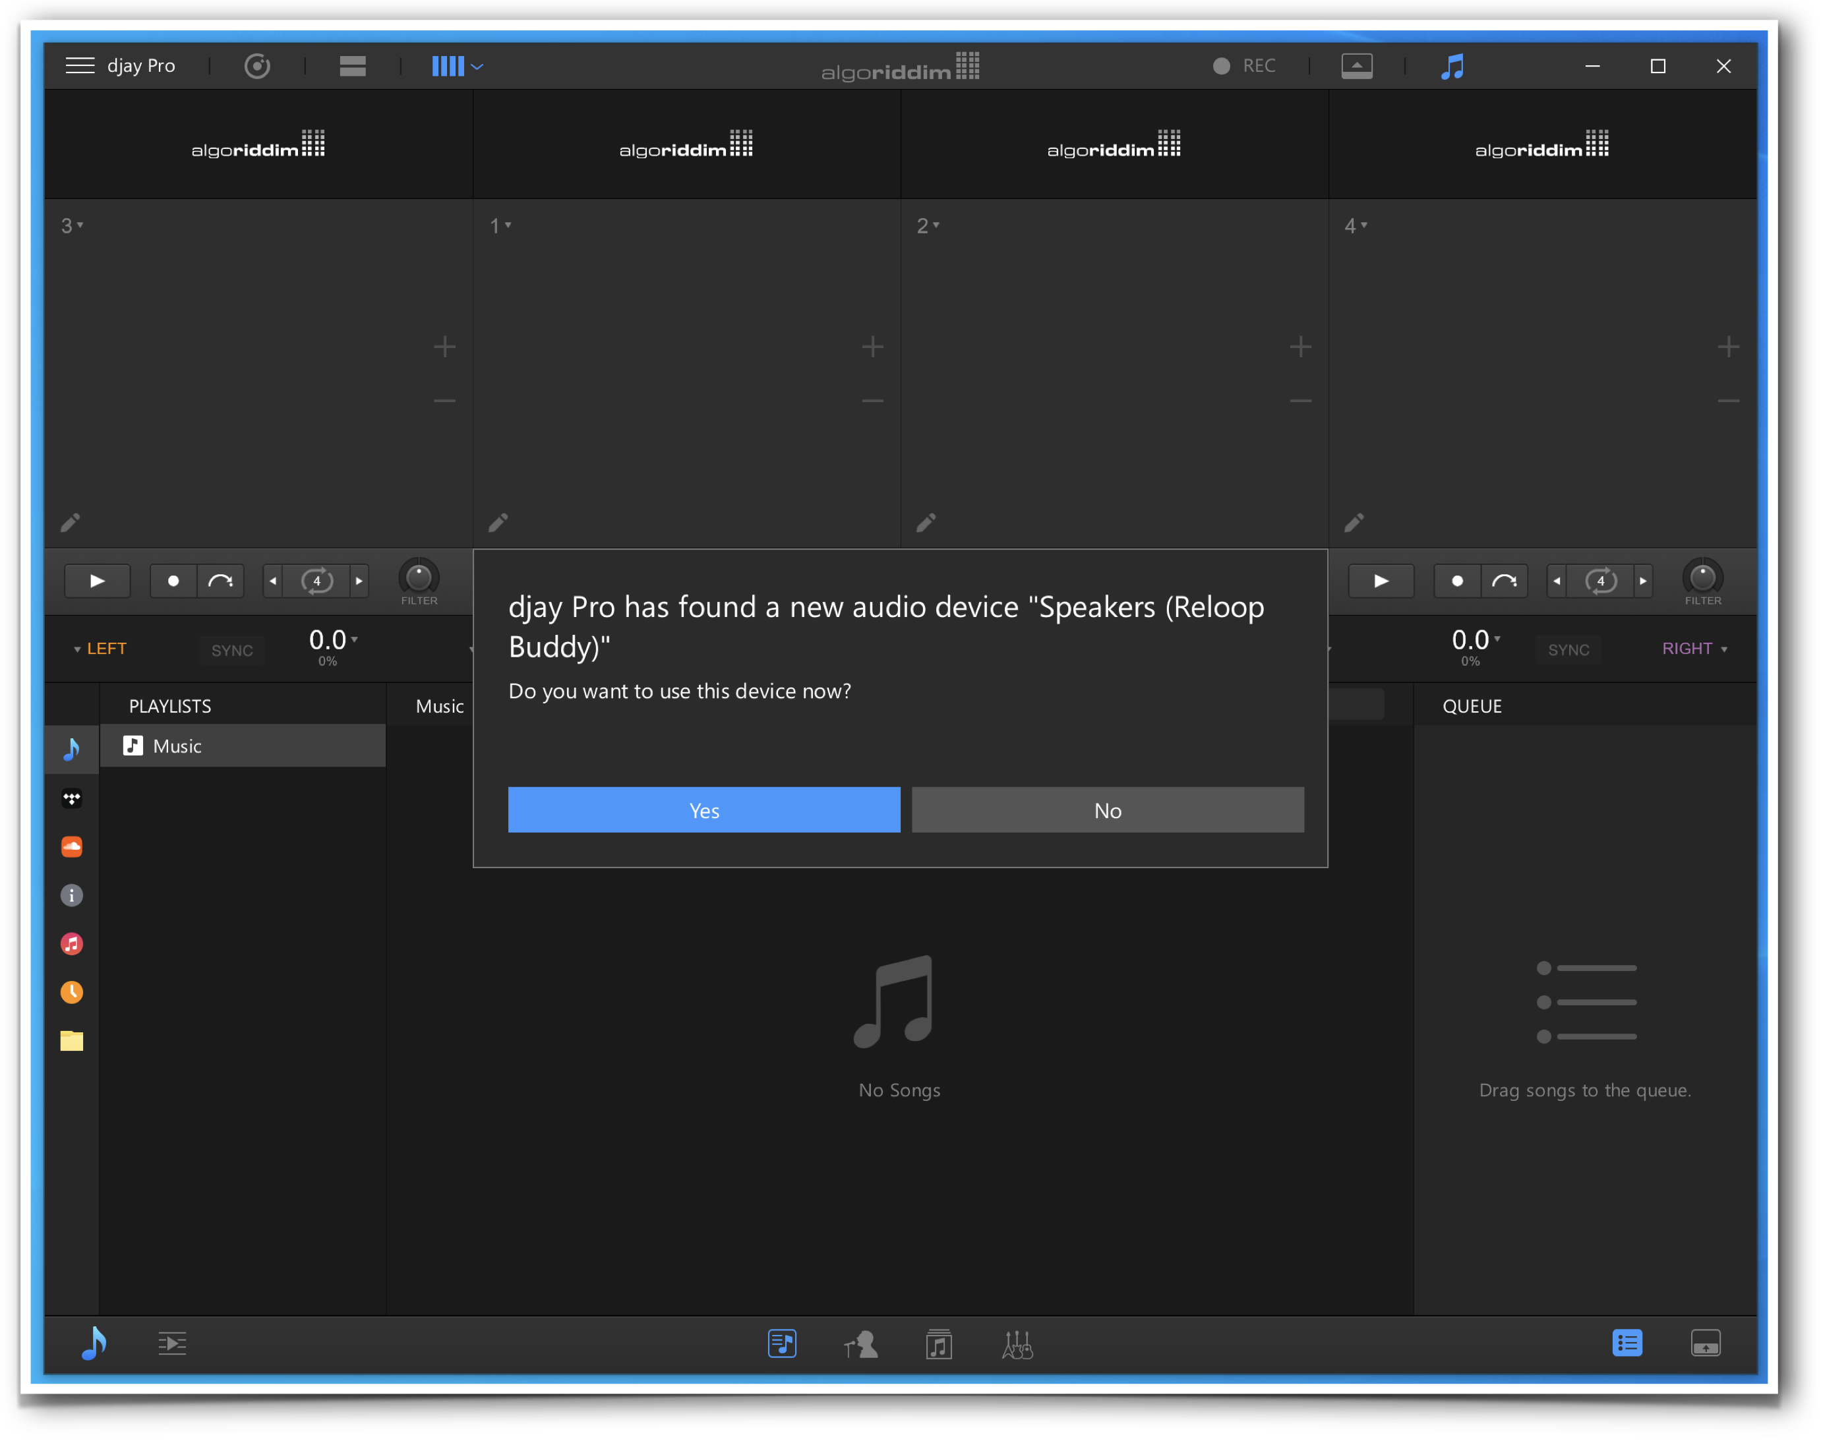
Task: Select the four-deck layout icon
Action: 448,66
